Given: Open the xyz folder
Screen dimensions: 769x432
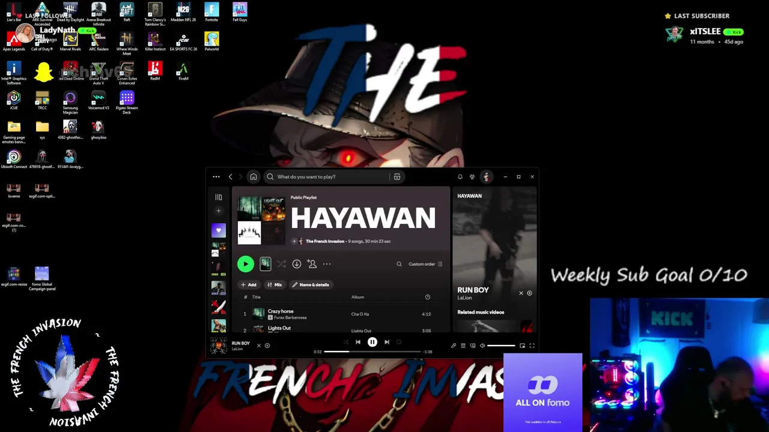Looking at the screenshot, I should coord(42,129).
